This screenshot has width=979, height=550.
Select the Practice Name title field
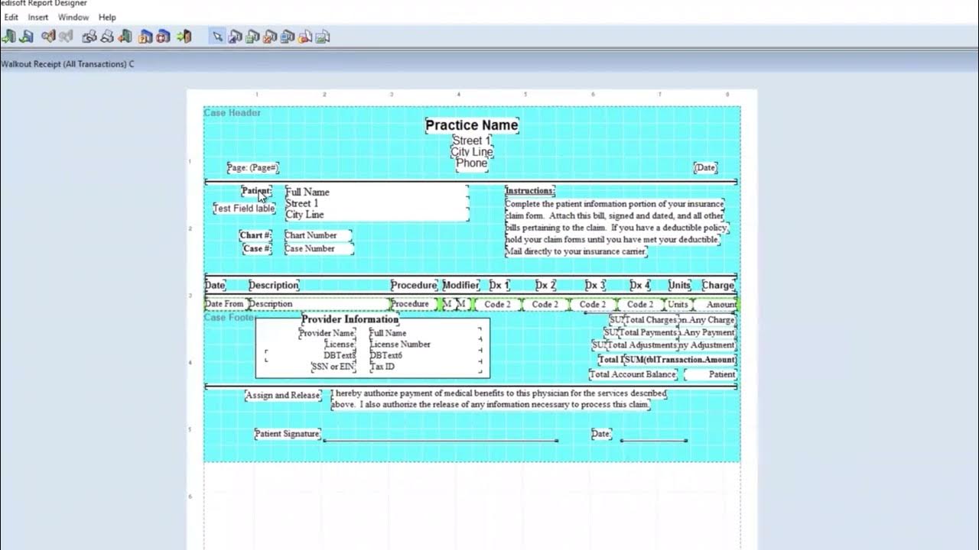[x=472, y=125]
